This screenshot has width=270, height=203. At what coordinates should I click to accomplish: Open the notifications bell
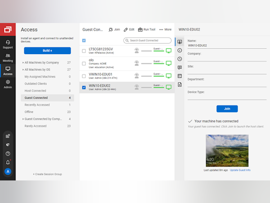tap(8, 162)
